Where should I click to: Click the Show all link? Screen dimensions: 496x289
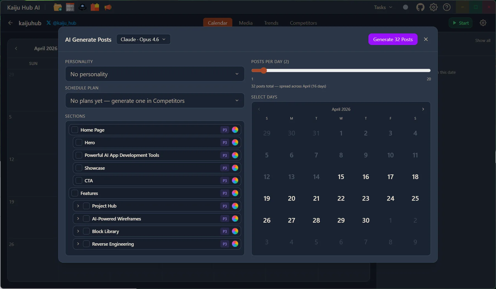click(x=483, y=40)
